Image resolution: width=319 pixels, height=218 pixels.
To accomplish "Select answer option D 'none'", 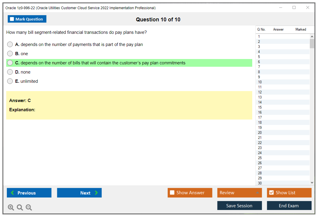I will [10, 72].
